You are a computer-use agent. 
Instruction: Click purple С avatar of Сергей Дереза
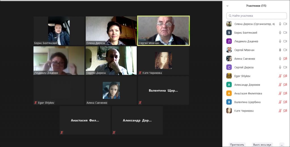tap(229, 67)
